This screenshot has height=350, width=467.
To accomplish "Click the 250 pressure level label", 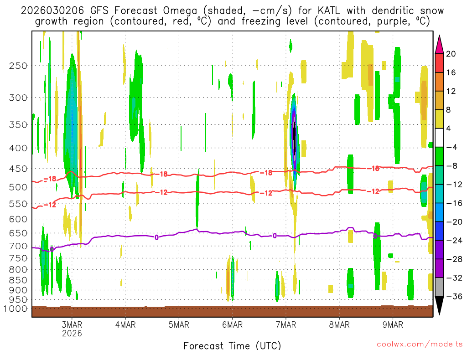I will tap(18, 66).
